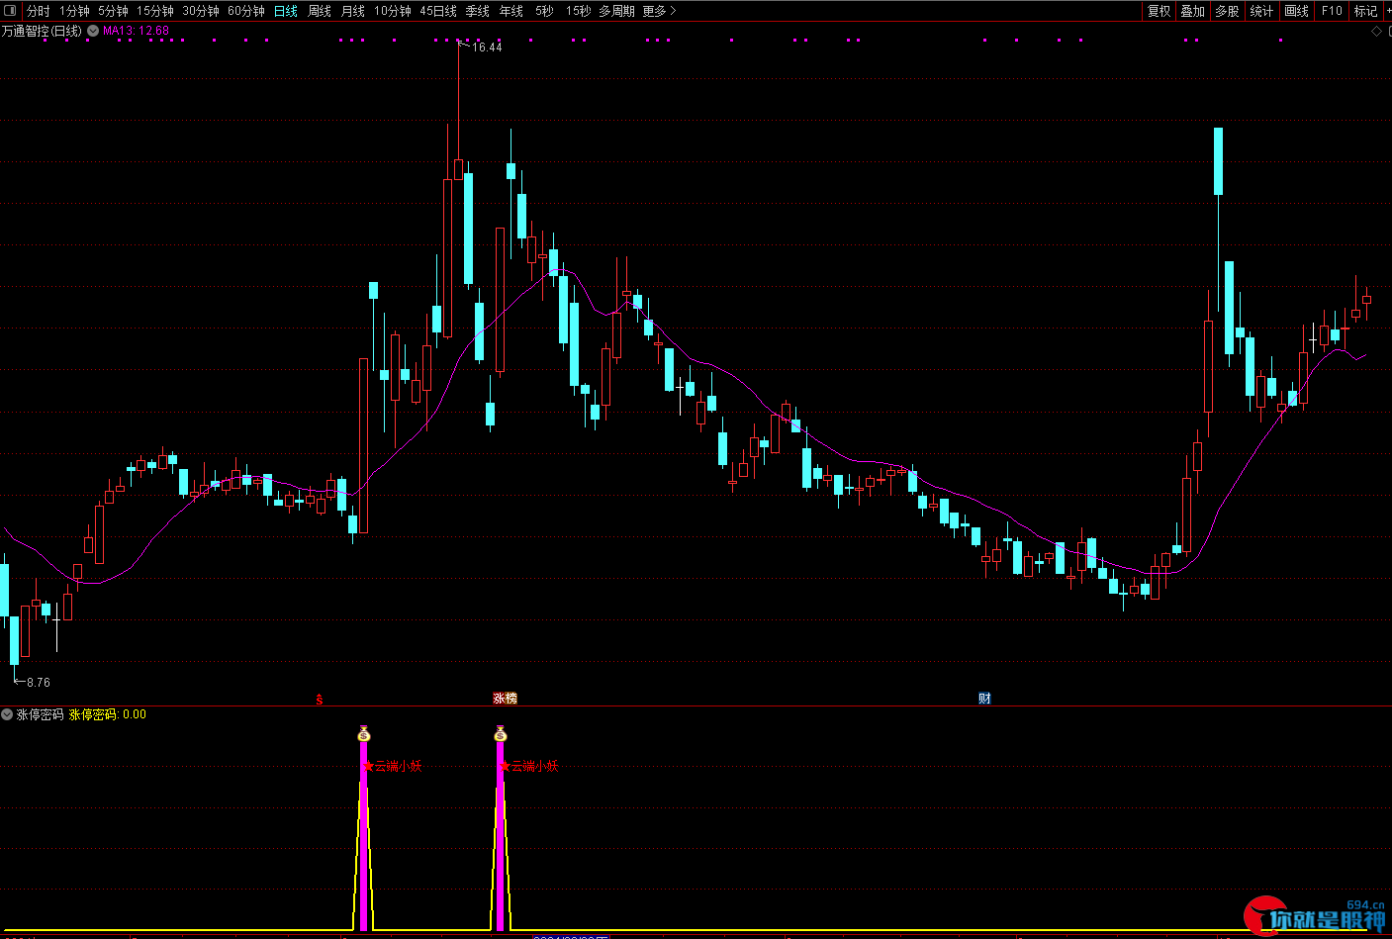Click the first money bag signal icon
The image size is (1392, 939).
(x=364, y=734)
